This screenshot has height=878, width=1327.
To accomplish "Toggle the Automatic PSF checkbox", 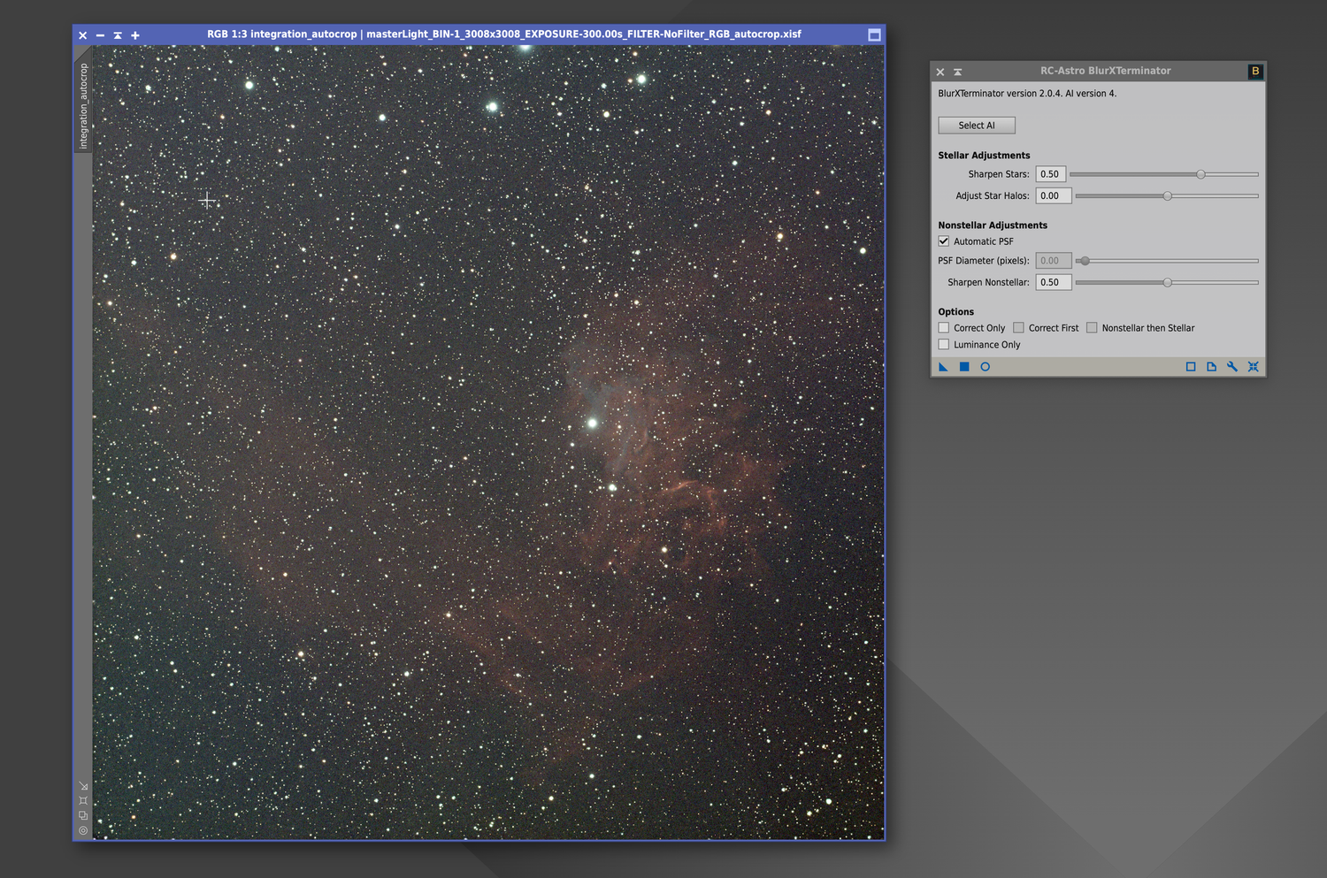I will coord(944,241).
